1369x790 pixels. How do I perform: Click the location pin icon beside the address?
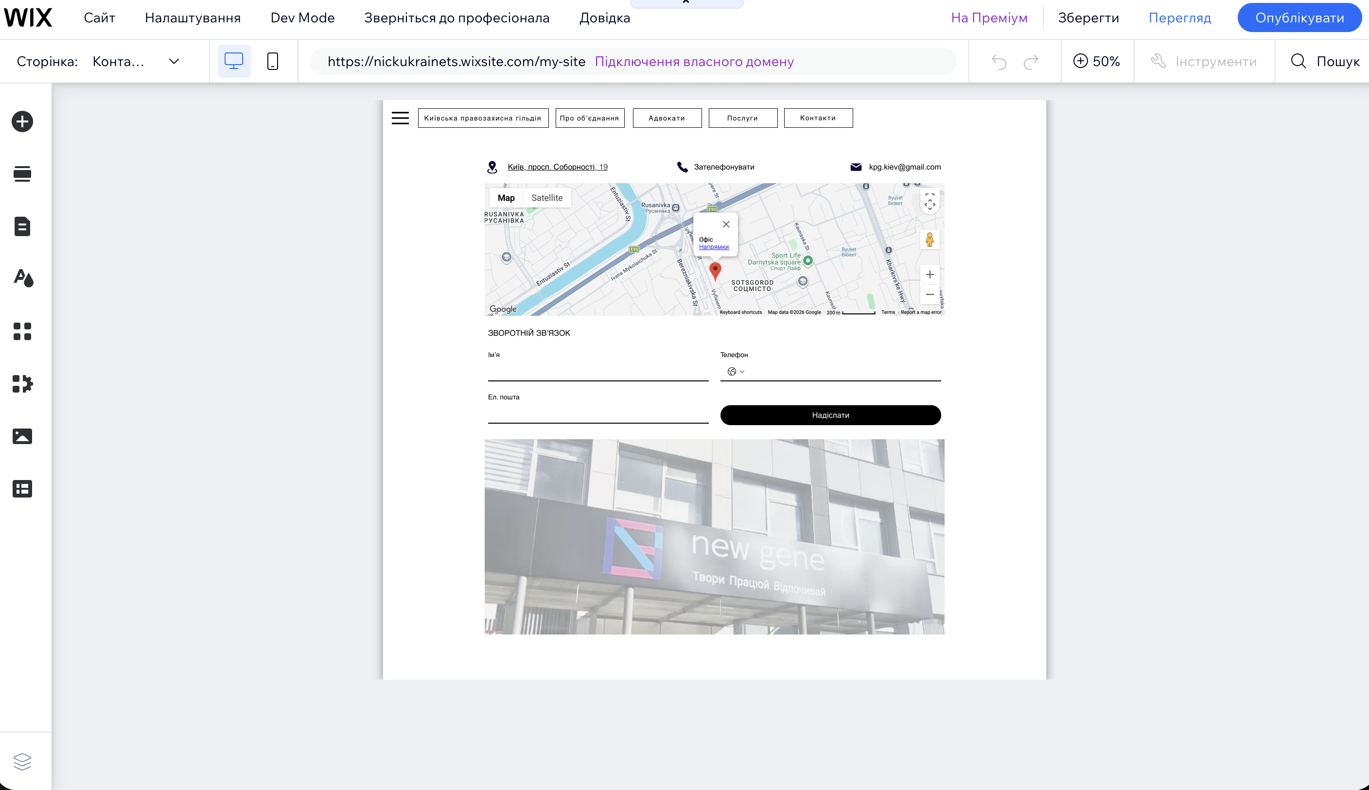tap(492, 167)
